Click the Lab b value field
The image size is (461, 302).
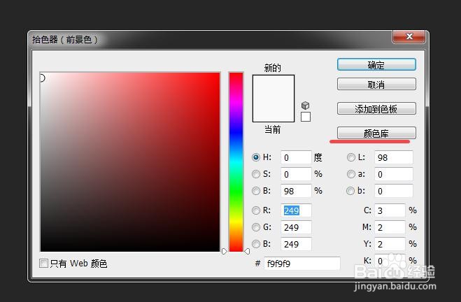[394, 191]
